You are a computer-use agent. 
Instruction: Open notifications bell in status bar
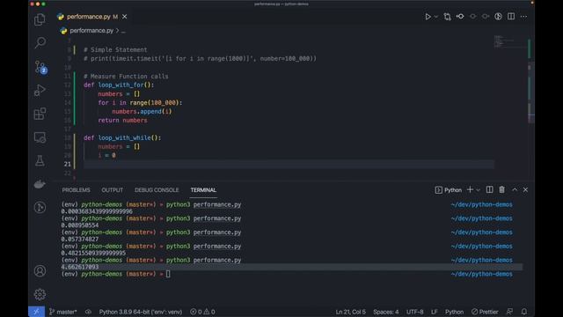tap(524, 312)
